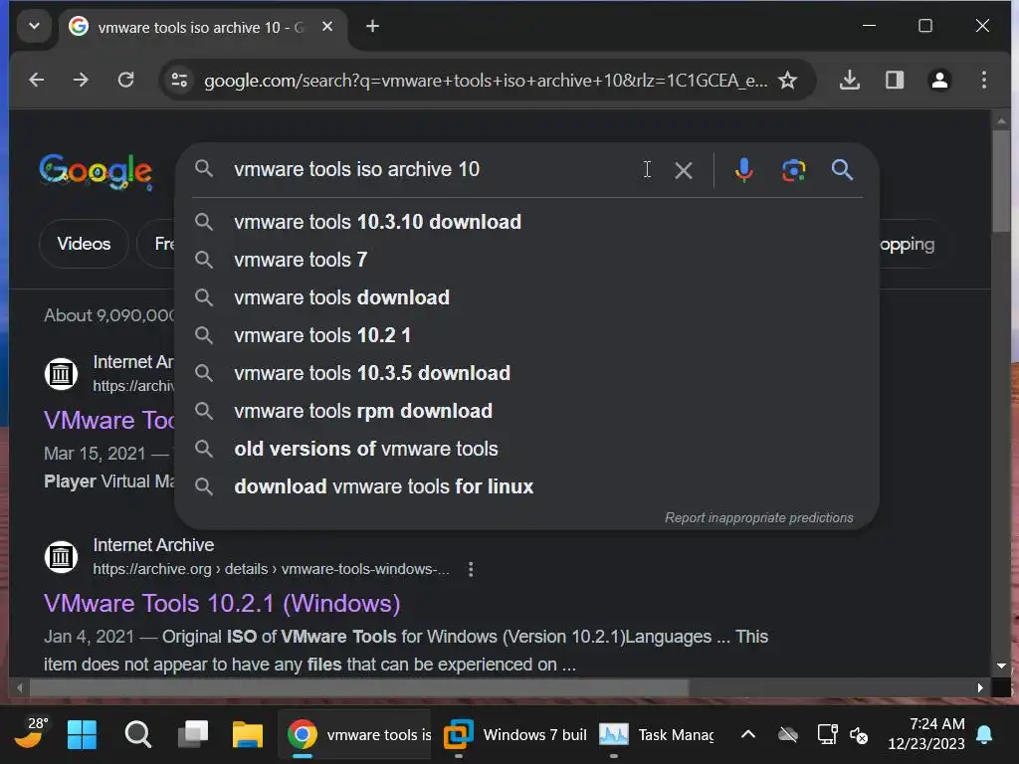Select suggestion download vmware tools for linux

(x=527, y=486)
